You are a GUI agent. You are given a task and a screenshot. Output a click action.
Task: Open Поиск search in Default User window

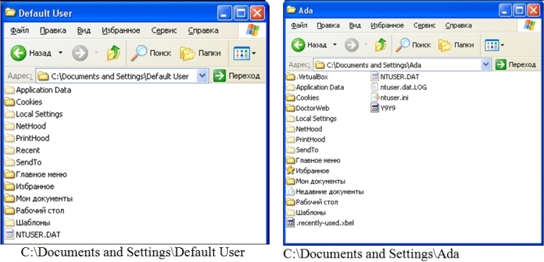tap(151, 53)
